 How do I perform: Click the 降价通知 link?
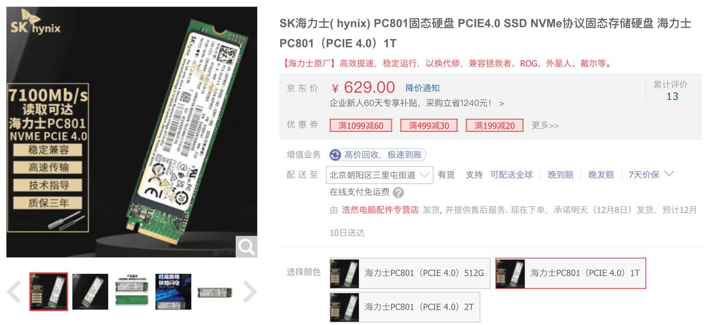[422, 88]
